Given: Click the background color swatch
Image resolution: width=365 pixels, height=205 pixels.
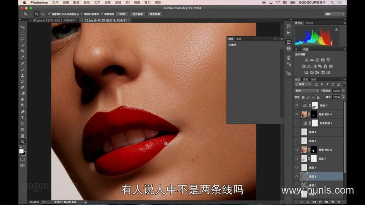Looking at the screenshot, I should 24,154.
